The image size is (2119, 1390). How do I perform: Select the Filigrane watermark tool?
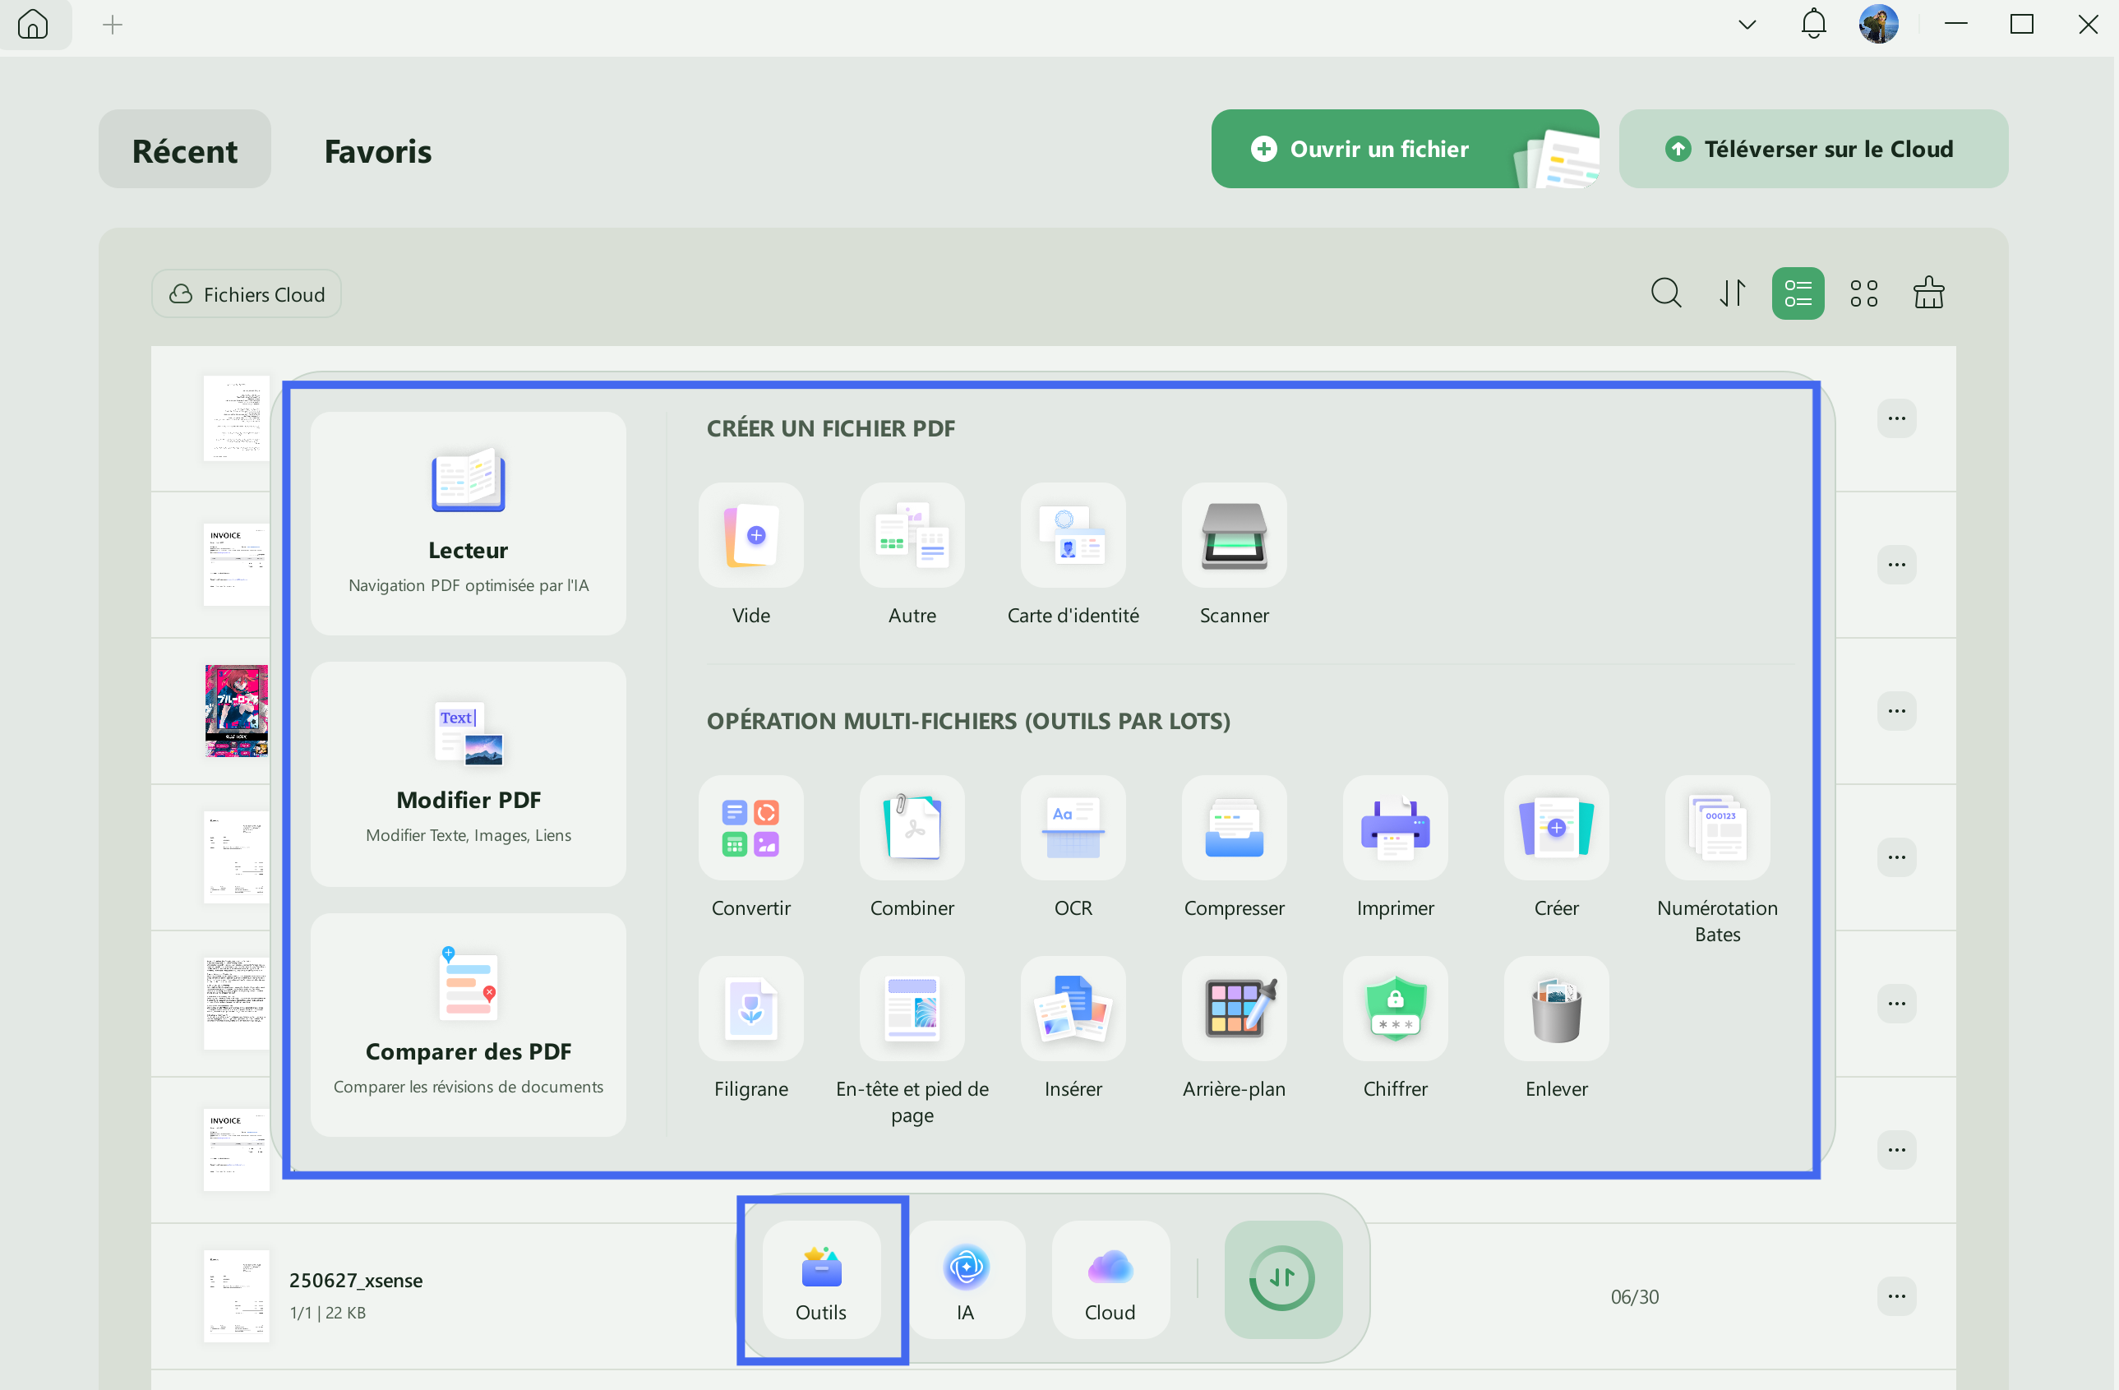click(x=750, y=1009)
